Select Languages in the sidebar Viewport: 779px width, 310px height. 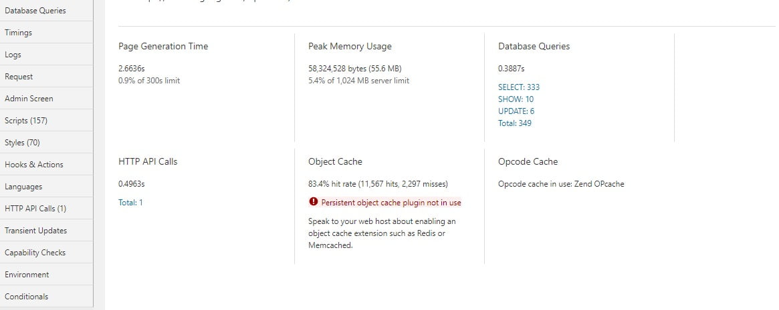46,186
